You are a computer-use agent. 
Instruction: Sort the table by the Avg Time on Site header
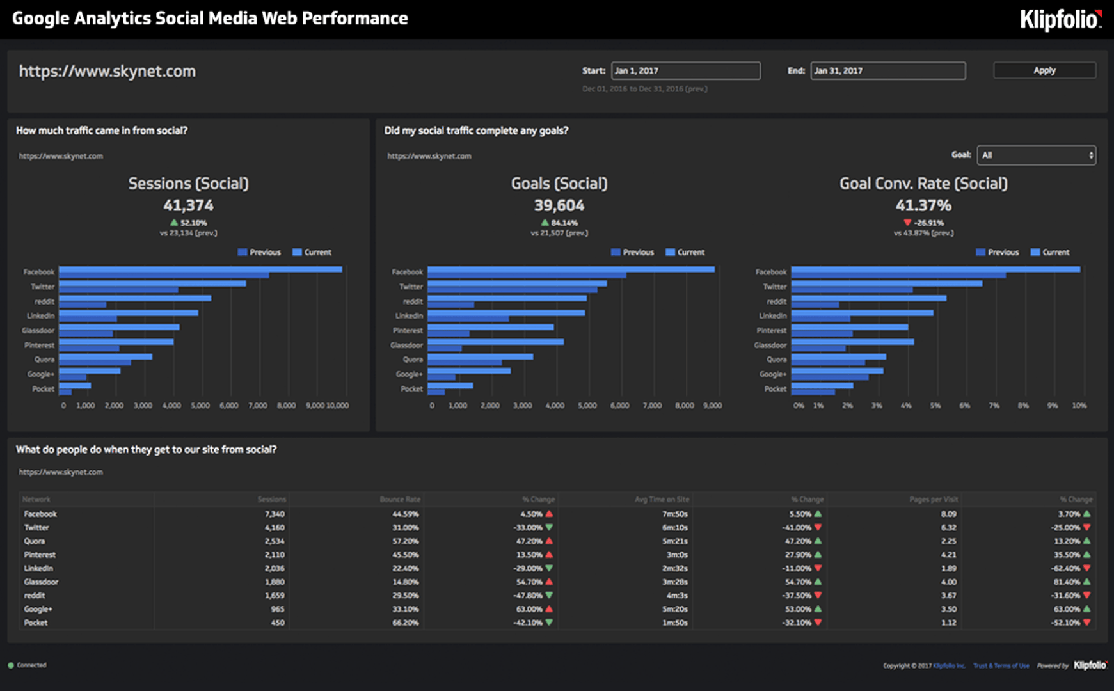[662, 500]
